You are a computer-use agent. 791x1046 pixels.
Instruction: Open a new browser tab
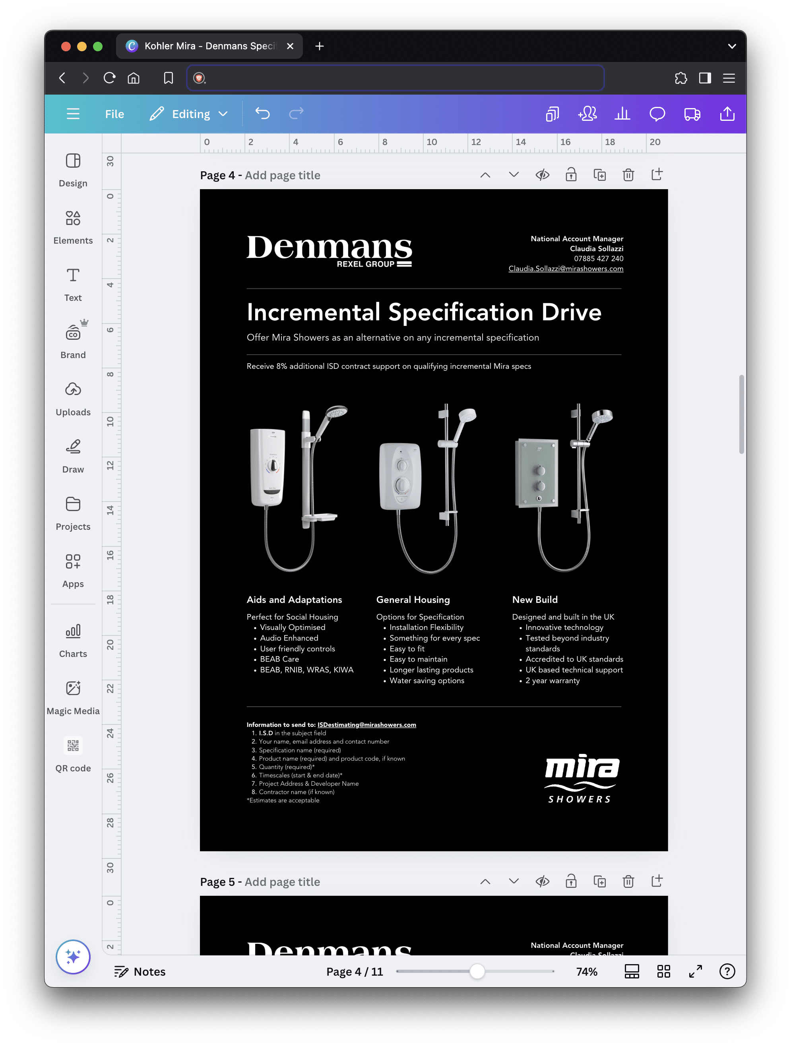[319, 46]
